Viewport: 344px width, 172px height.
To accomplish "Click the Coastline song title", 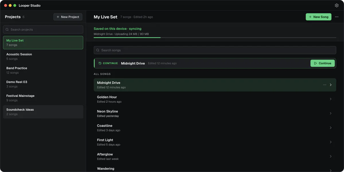I will tap(105, 126).
